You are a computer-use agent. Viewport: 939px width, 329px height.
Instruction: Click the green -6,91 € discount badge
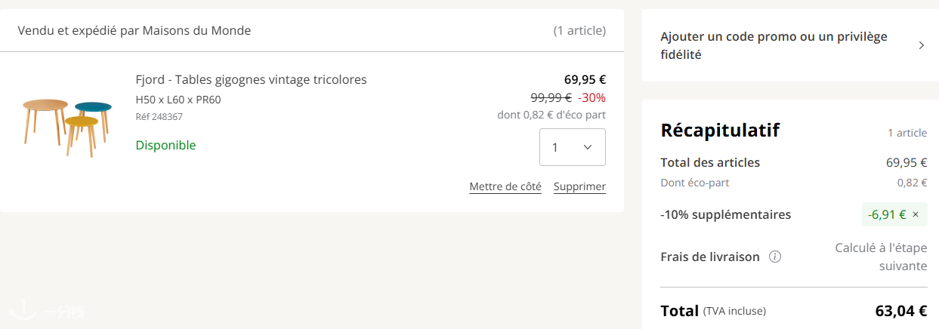886,214
